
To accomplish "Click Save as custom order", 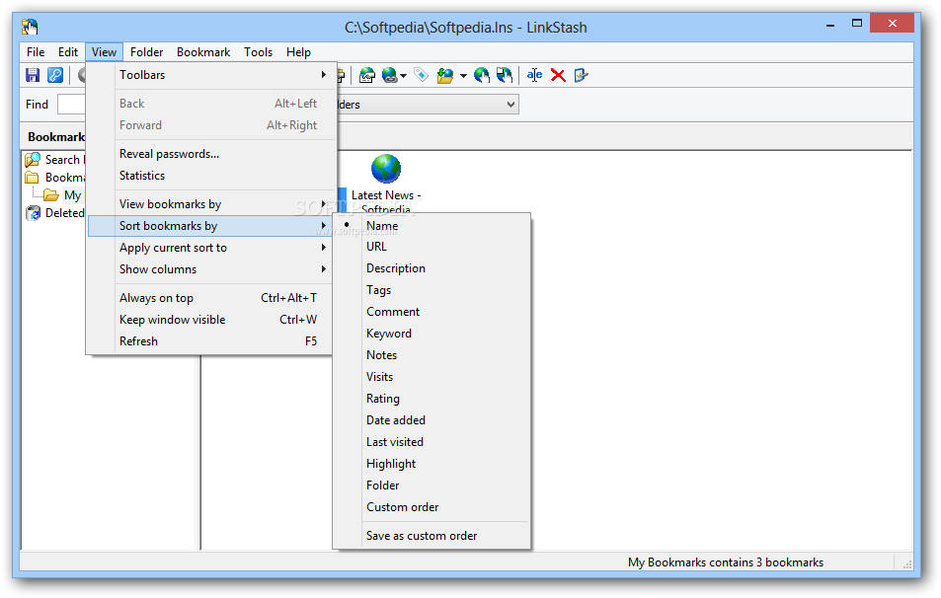I will coord(431,536).
